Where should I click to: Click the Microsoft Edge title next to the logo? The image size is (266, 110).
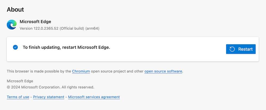coord(35,22)
